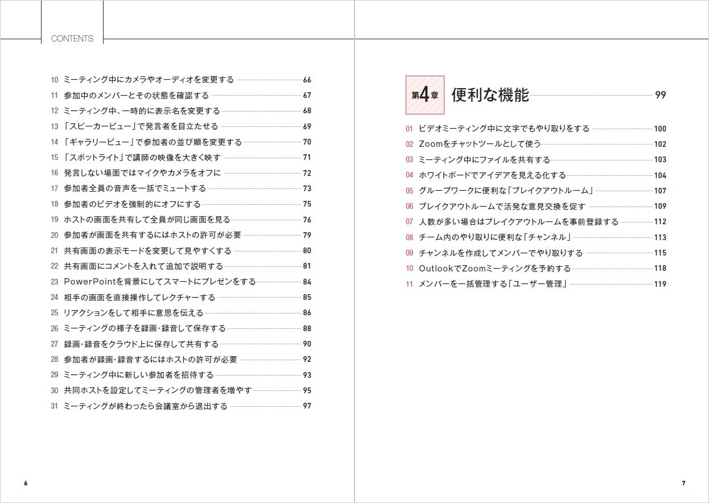Click the 第4章 chapter badge

pyautogui.click(x=424, y=96)
